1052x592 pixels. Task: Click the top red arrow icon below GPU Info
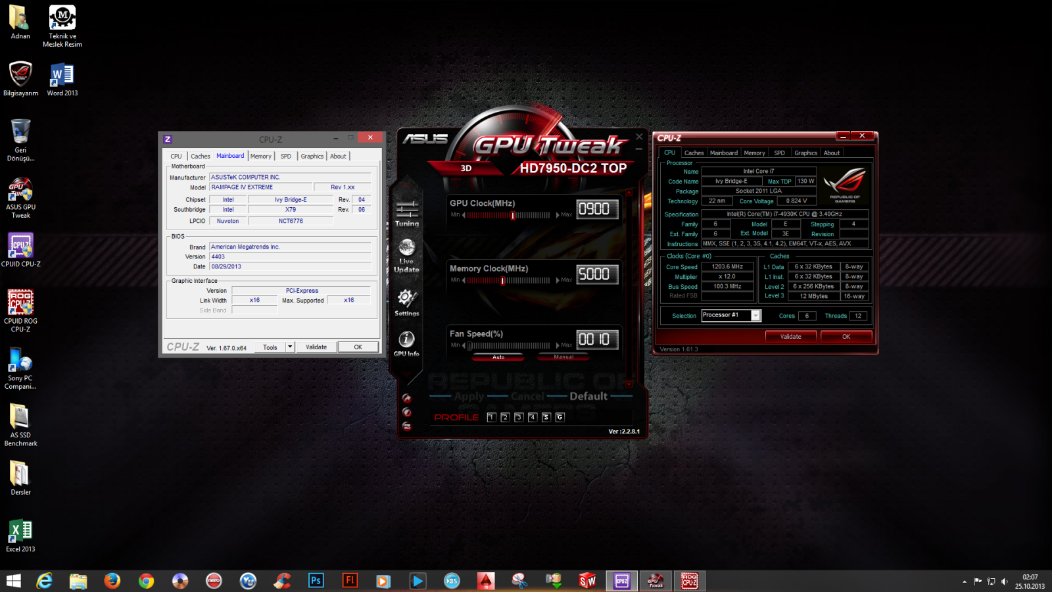[407, 398]
